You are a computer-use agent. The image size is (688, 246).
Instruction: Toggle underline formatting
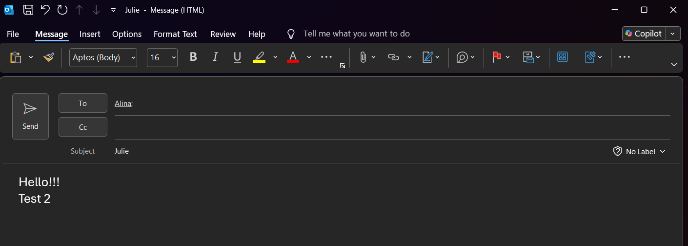pos(238,57)
